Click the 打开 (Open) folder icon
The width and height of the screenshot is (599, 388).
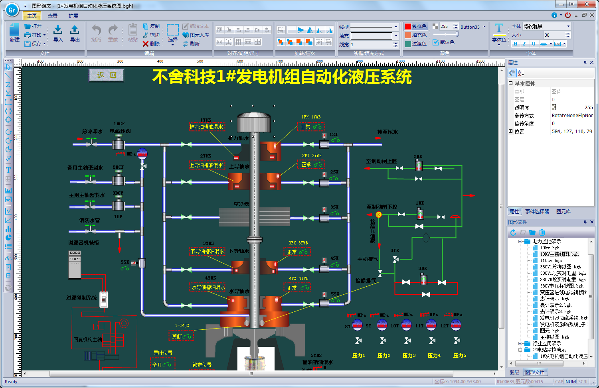coord(28,26)
